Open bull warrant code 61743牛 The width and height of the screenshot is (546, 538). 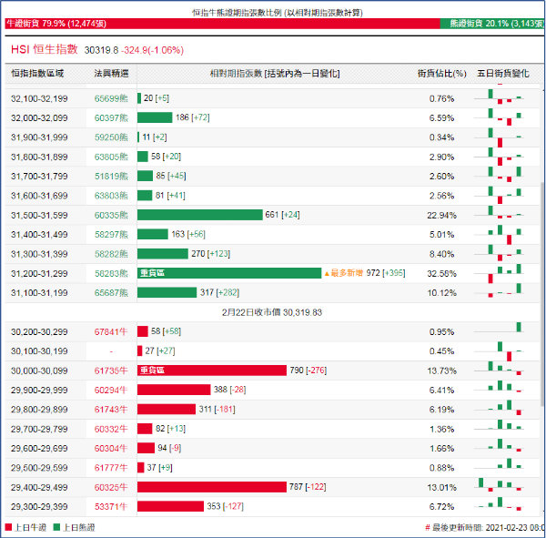(x=111, y=410)
